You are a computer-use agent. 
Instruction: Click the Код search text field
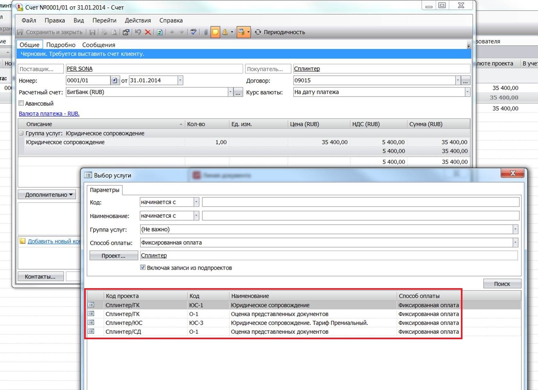[x=361, y=202]
